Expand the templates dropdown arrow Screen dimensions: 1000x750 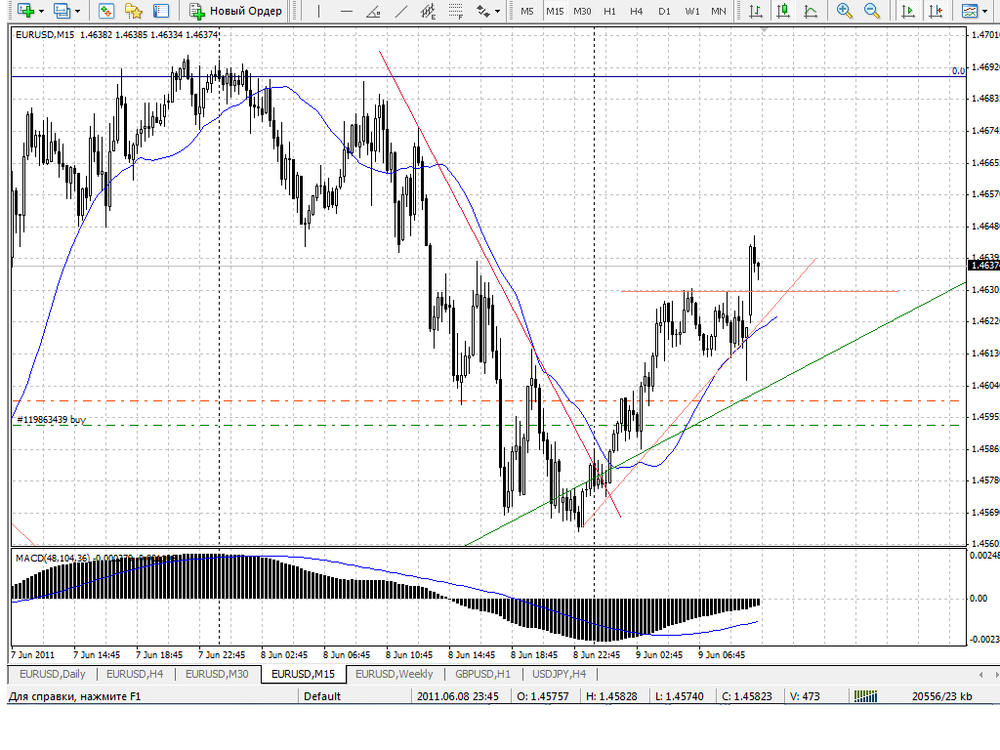click(985, 11)
